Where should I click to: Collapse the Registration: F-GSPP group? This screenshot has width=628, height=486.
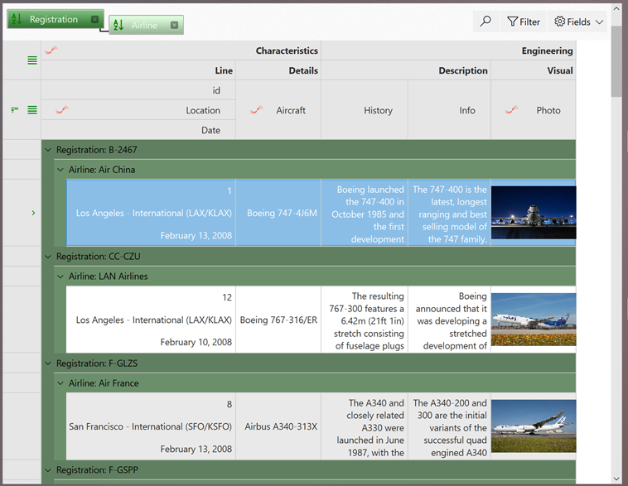click(x=48, y=470)
